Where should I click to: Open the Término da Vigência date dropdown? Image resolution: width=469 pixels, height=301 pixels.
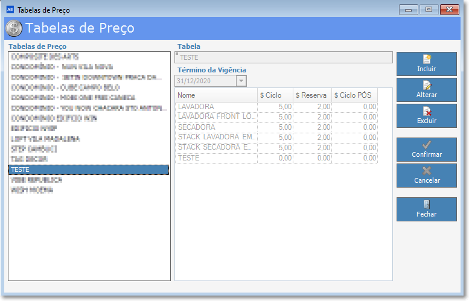(x=241, y=81)
